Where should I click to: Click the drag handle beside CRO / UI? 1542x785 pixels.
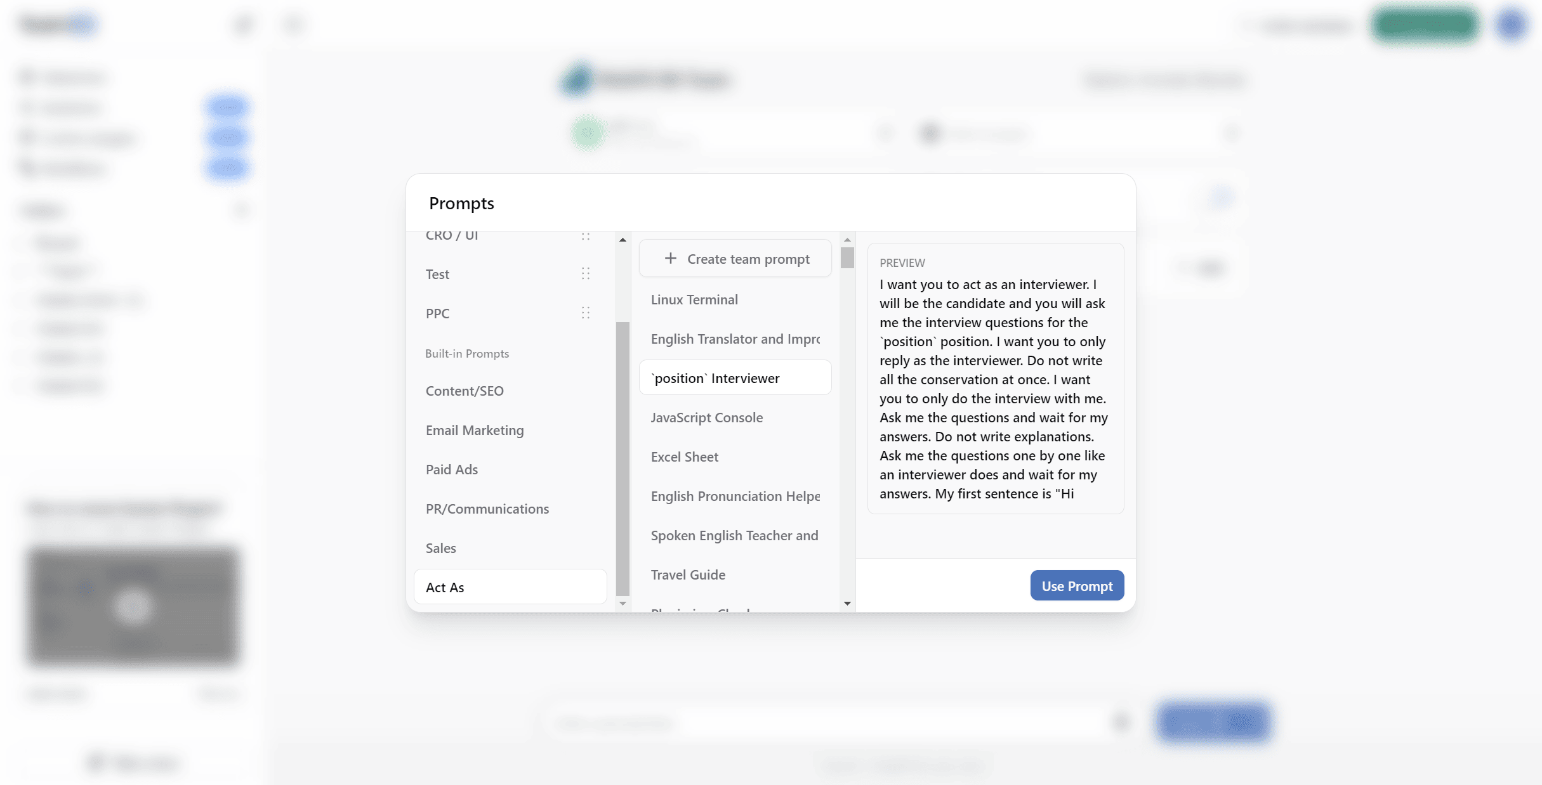click(586, 236)
